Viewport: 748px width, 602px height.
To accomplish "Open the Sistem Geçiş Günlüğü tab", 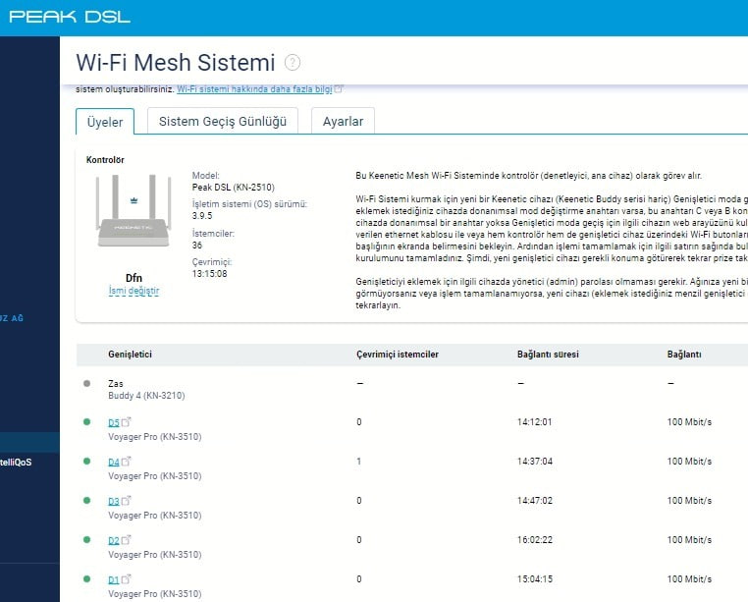I will [223, 121].
